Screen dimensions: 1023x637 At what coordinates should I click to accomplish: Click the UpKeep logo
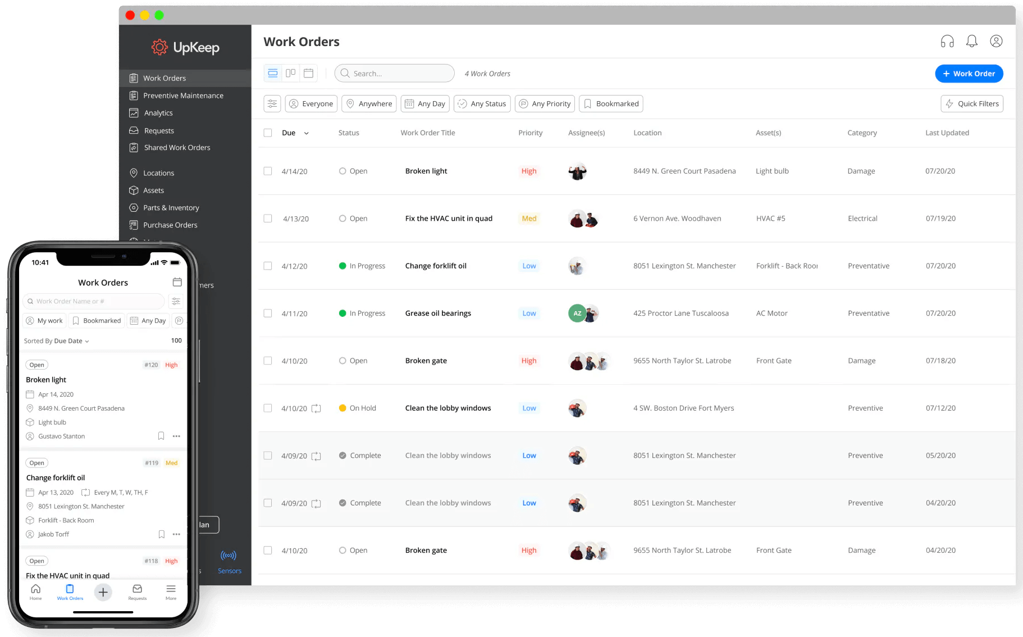185,47
